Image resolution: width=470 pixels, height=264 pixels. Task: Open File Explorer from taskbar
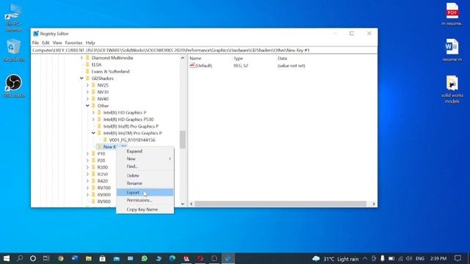coord(88,258)
